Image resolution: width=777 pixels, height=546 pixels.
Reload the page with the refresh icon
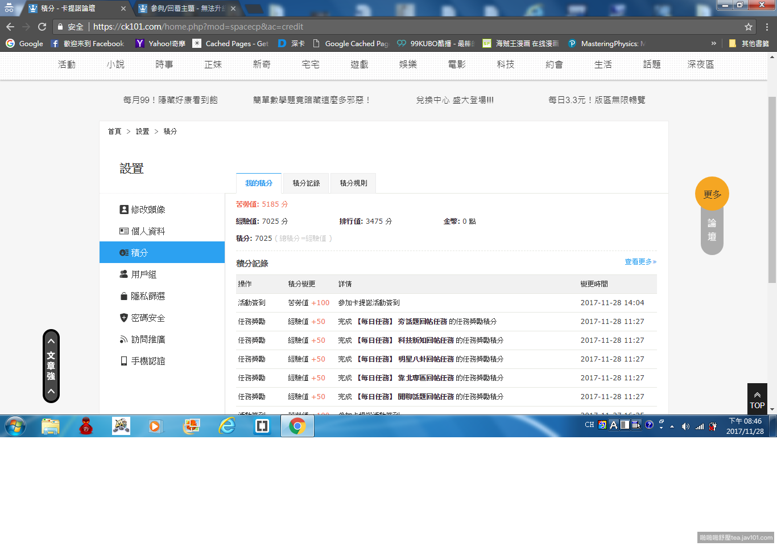pyautogui.click(x=42, y=27)
